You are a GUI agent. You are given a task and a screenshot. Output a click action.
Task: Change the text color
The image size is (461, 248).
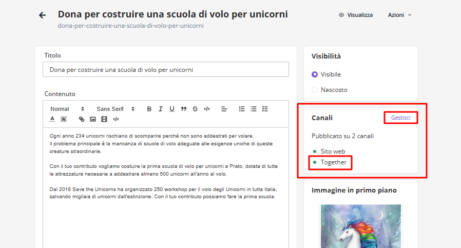click(x=52, y=119)
